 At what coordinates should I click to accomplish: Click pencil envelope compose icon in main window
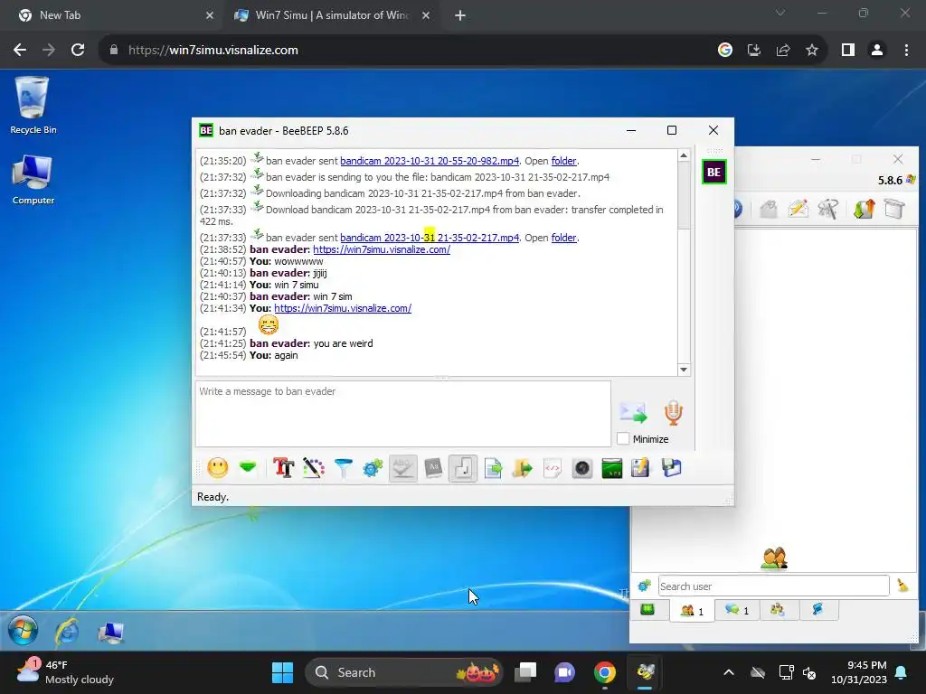point(798,209)
